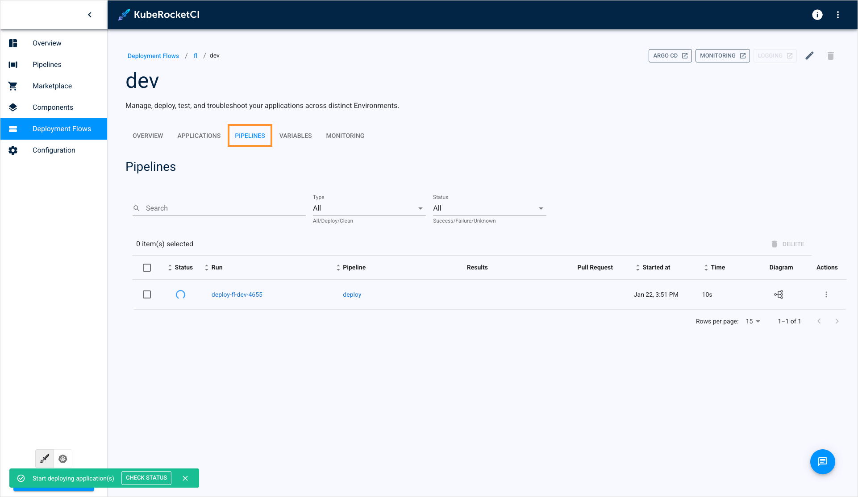
Task: Click the KubeRocketCI info icon
Action: [817, 14]
